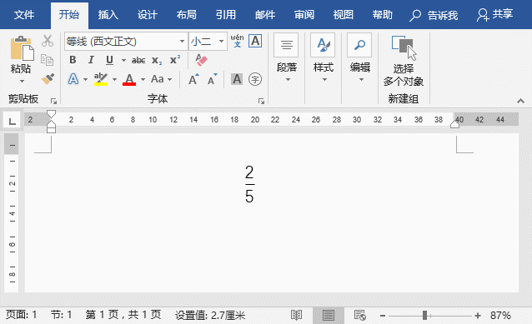
Task: Open highlight color dropdown arrow
Action: pyautogui.click(x=115, y=80)
